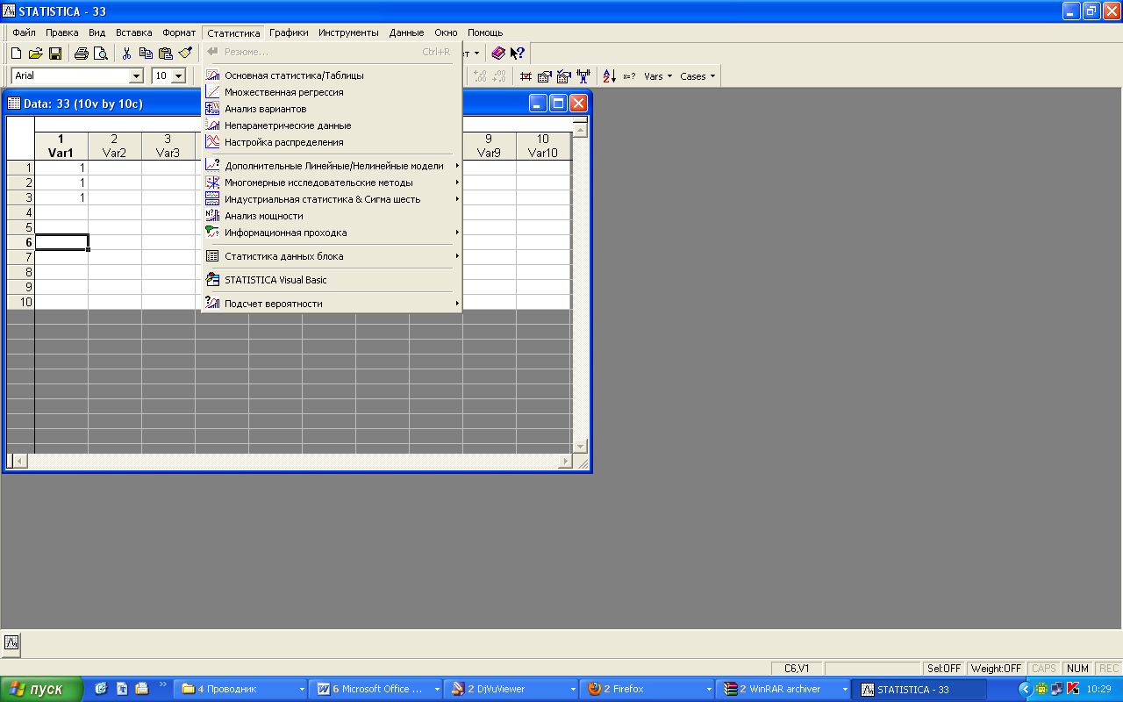Select Настройка распределения menu entry
The width and height of the screenshot is (1123, 702).
(333, 142)
